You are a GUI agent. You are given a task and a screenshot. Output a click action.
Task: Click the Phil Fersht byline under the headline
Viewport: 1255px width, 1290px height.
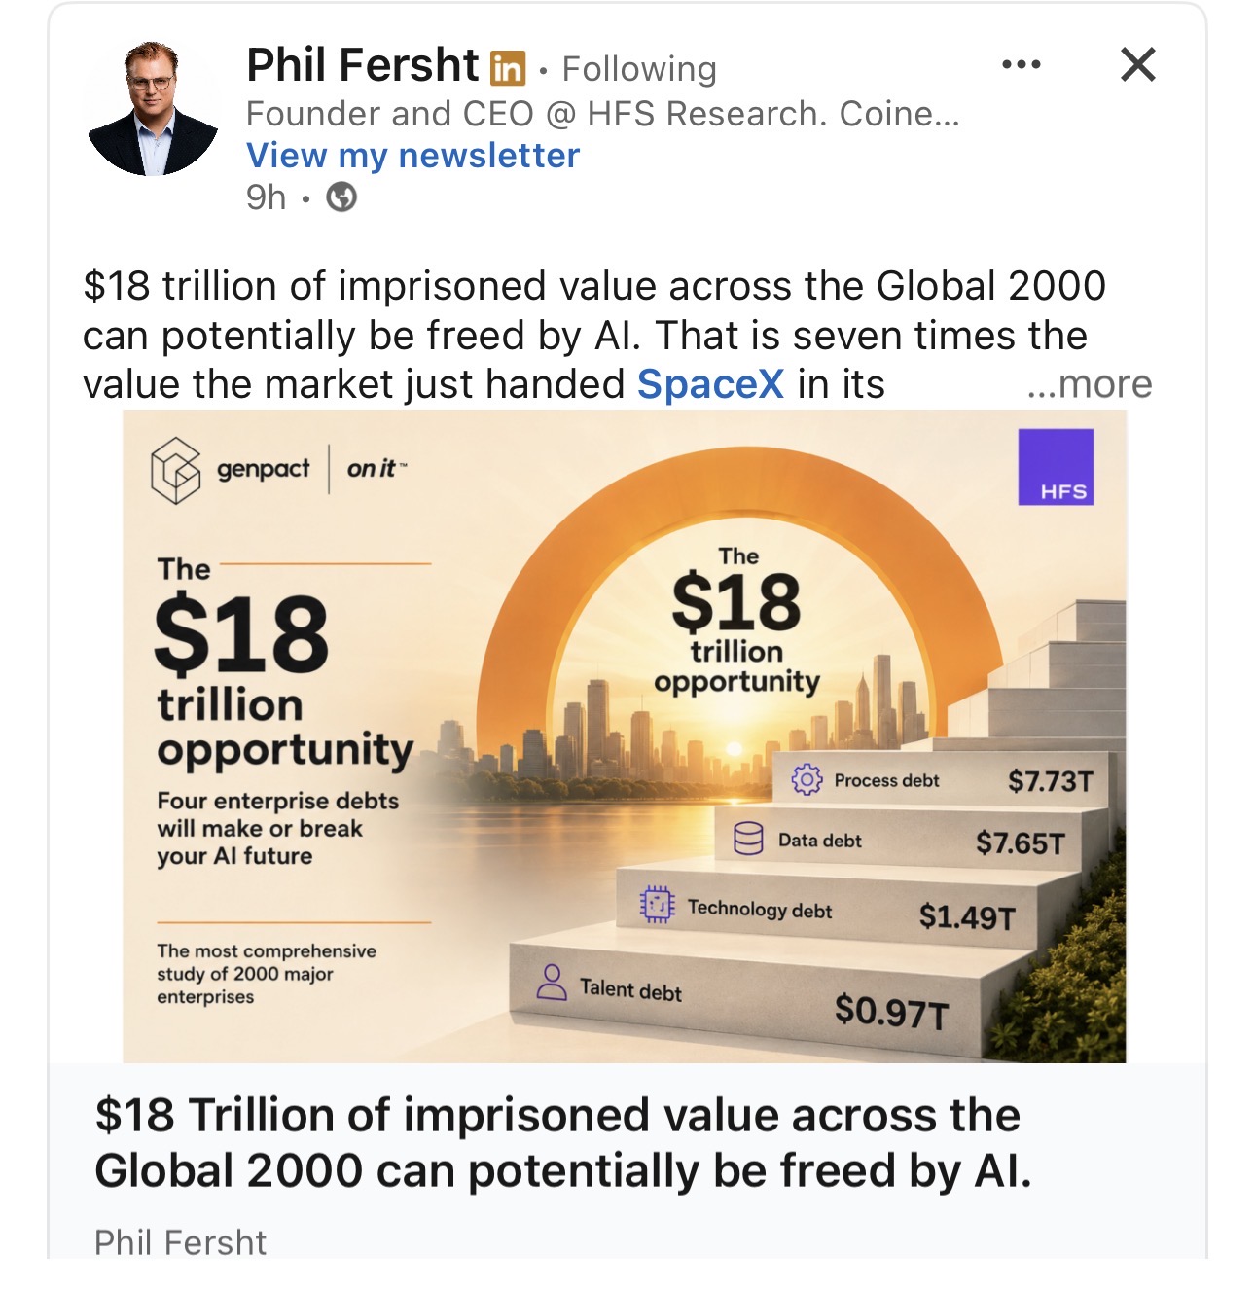(x=180, y=1242)
